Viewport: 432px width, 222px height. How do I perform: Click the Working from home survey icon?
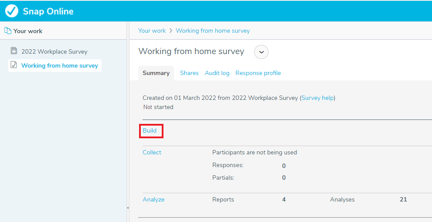click(14, 65)
